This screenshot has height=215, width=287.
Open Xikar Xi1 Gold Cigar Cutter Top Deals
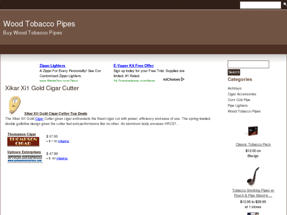pos(56,114)
